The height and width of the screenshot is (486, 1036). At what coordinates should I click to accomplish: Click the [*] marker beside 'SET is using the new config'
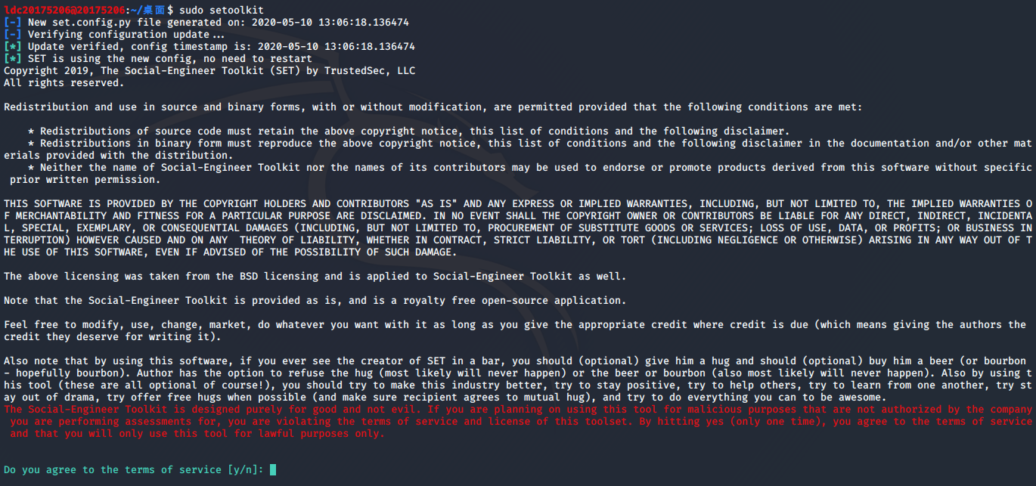click(x=12, y=59)
